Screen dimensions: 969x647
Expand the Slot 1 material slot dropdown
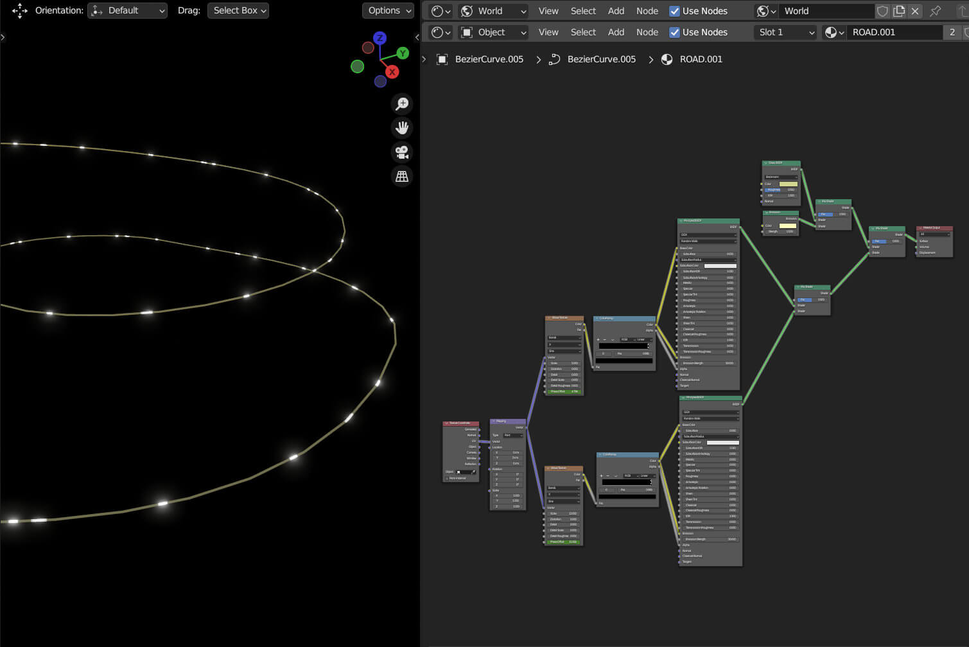point(785,32)
